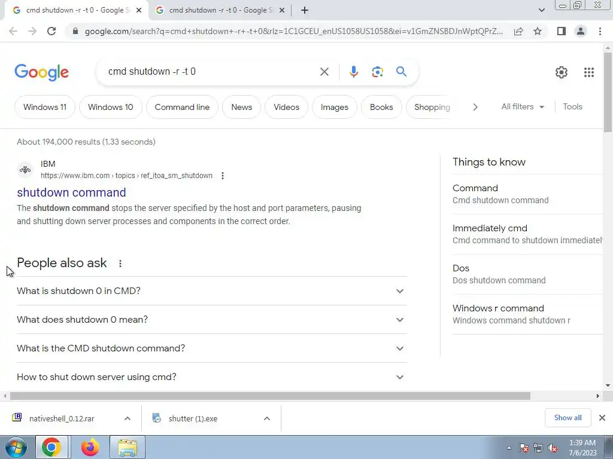Switch to Books results
This screenshot has width=613, height=459.
pos(381,107)
